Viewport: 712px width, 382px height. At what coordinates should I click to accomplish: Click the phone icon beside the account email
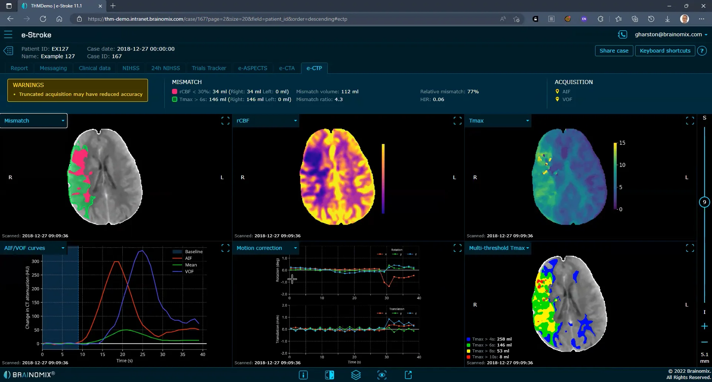coord(623,34)
